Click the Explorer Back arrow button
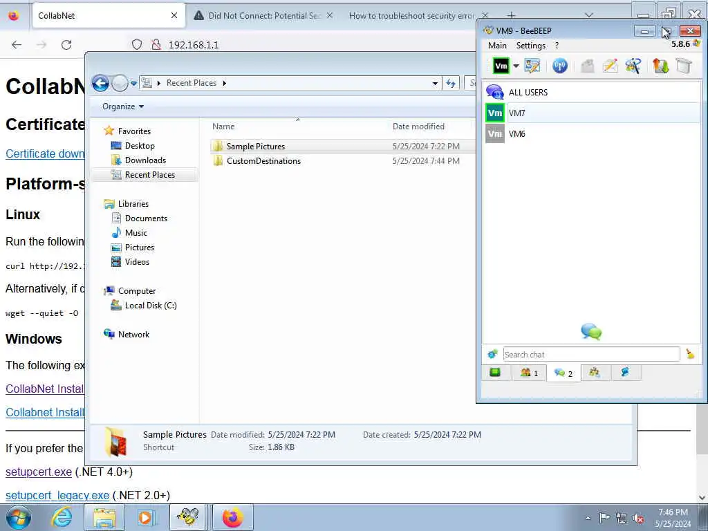The width and height of the screenshot is (708, 531). point(100,83)
